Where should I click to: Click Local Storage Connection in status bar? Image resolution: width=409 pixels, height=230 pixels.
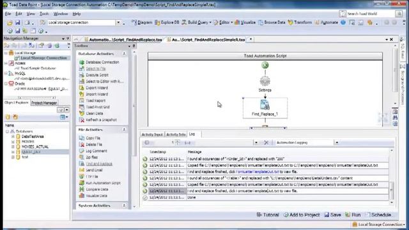pyautogui.click(x=378, y=224)
